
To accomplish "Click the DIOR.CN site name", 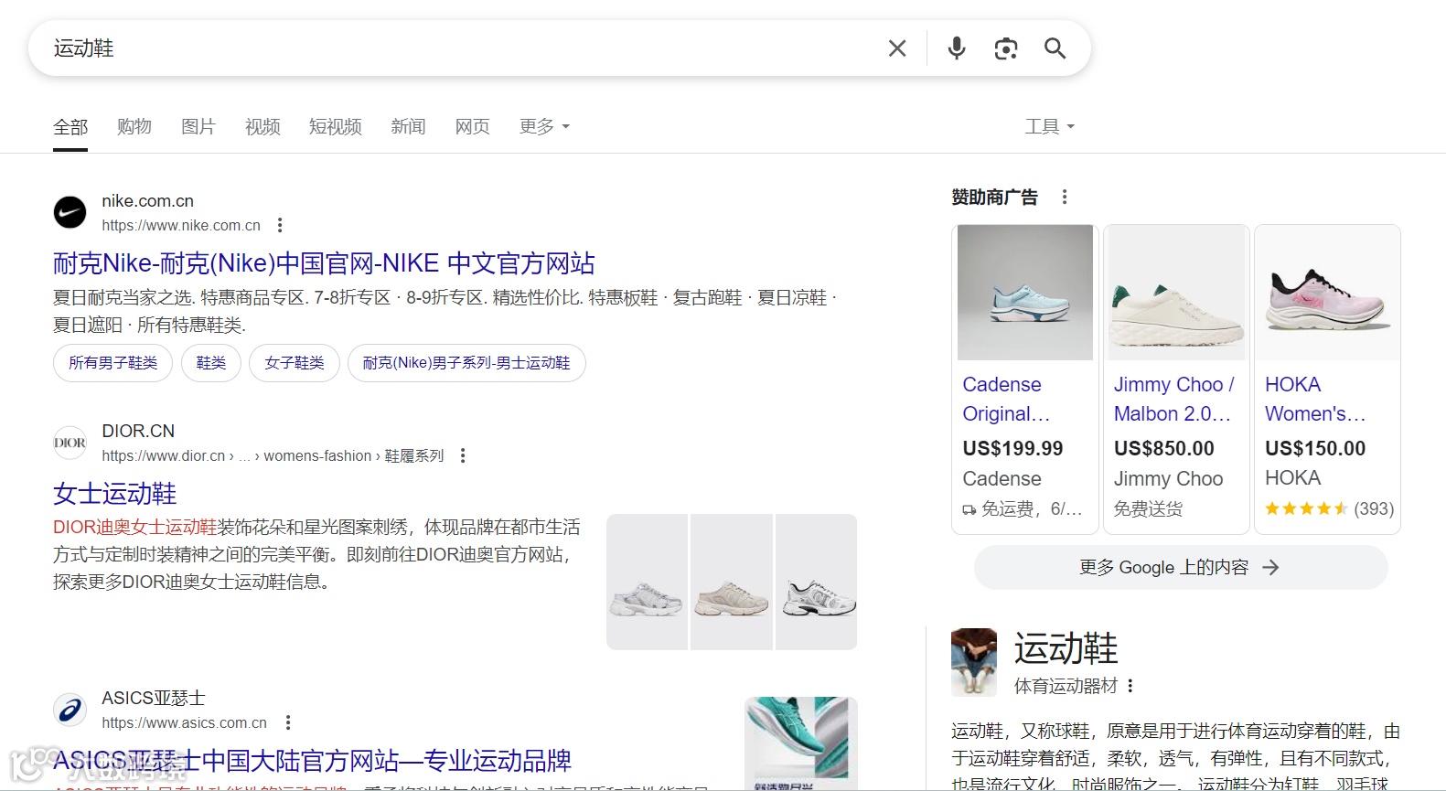I will 138,432.
